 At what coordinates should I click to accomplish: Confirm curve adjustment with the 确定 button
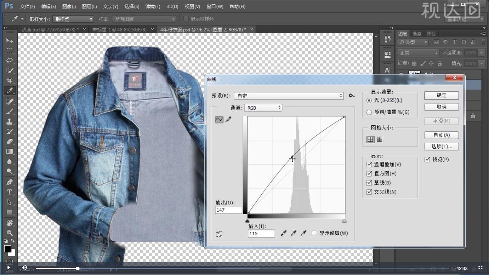click(x=441, y=95)
